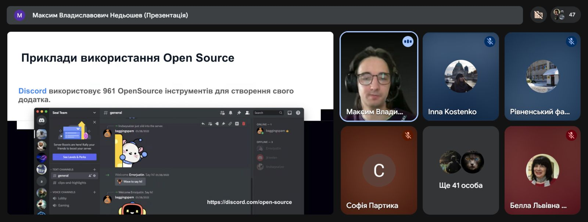Open pinned messages icon in Discord header

point(239,113)
